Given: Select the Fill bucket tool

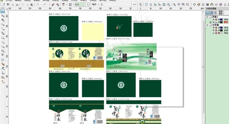Looking at the screenshot, I should [3, 77].
